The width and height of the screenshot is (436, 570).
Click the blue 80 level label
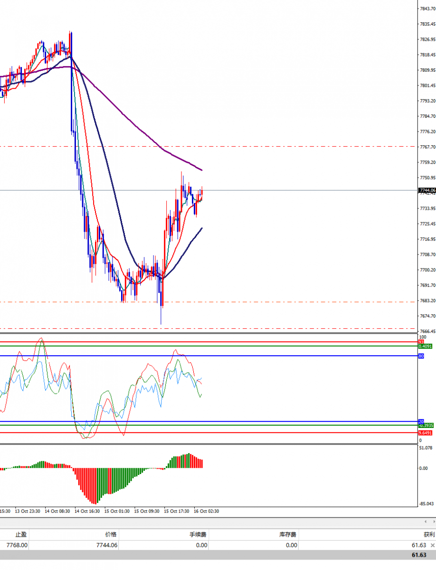pos(421,356)
